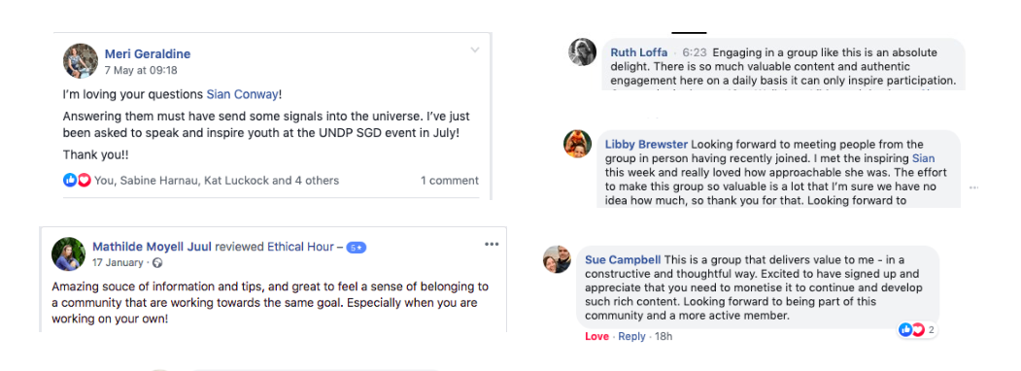Open Libby Brewster's profile avatar
Screen dimensions: 1021x371
click(x=577, y=143)
